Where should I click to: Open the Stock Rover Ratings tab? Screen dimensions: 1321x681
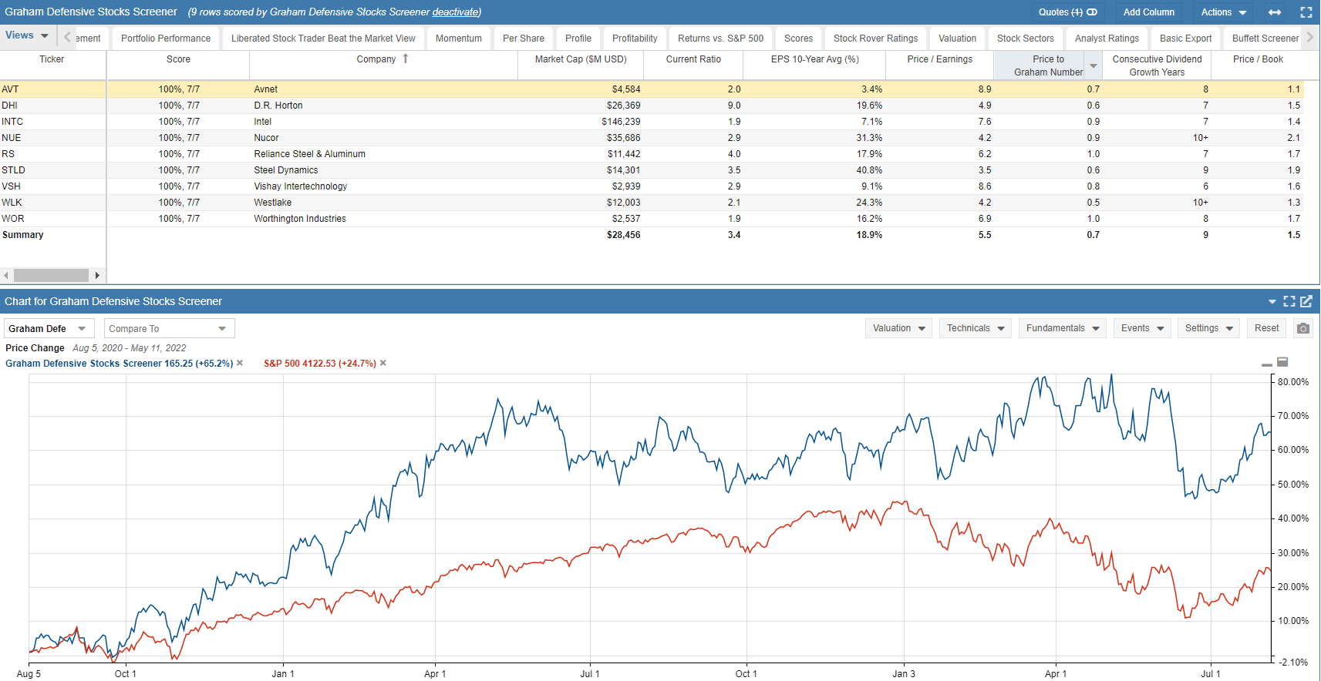click(x=876, y=39)
